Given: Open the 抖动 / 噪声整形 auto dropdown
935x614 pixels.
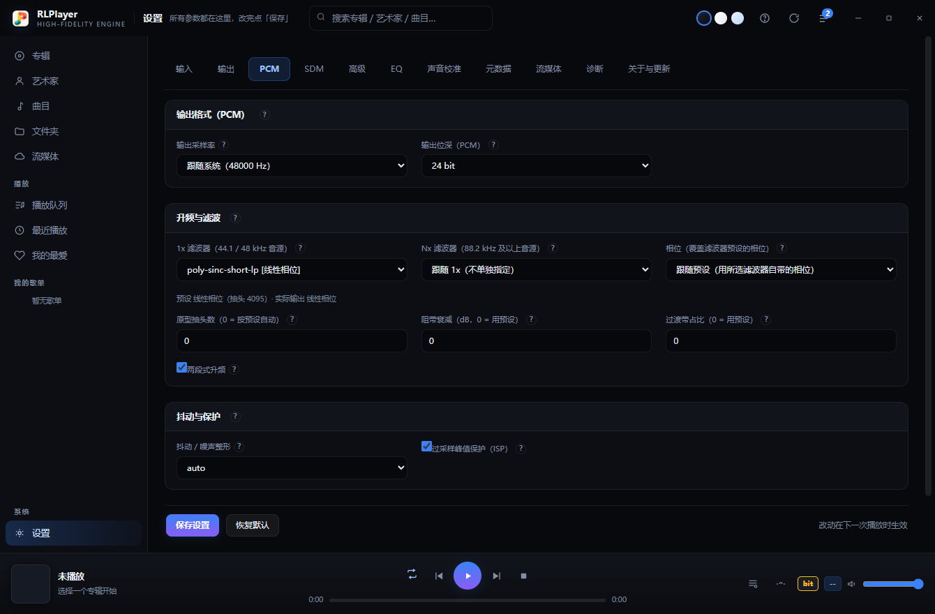Looking at the screenshot, I should click(x=292, y=468).
